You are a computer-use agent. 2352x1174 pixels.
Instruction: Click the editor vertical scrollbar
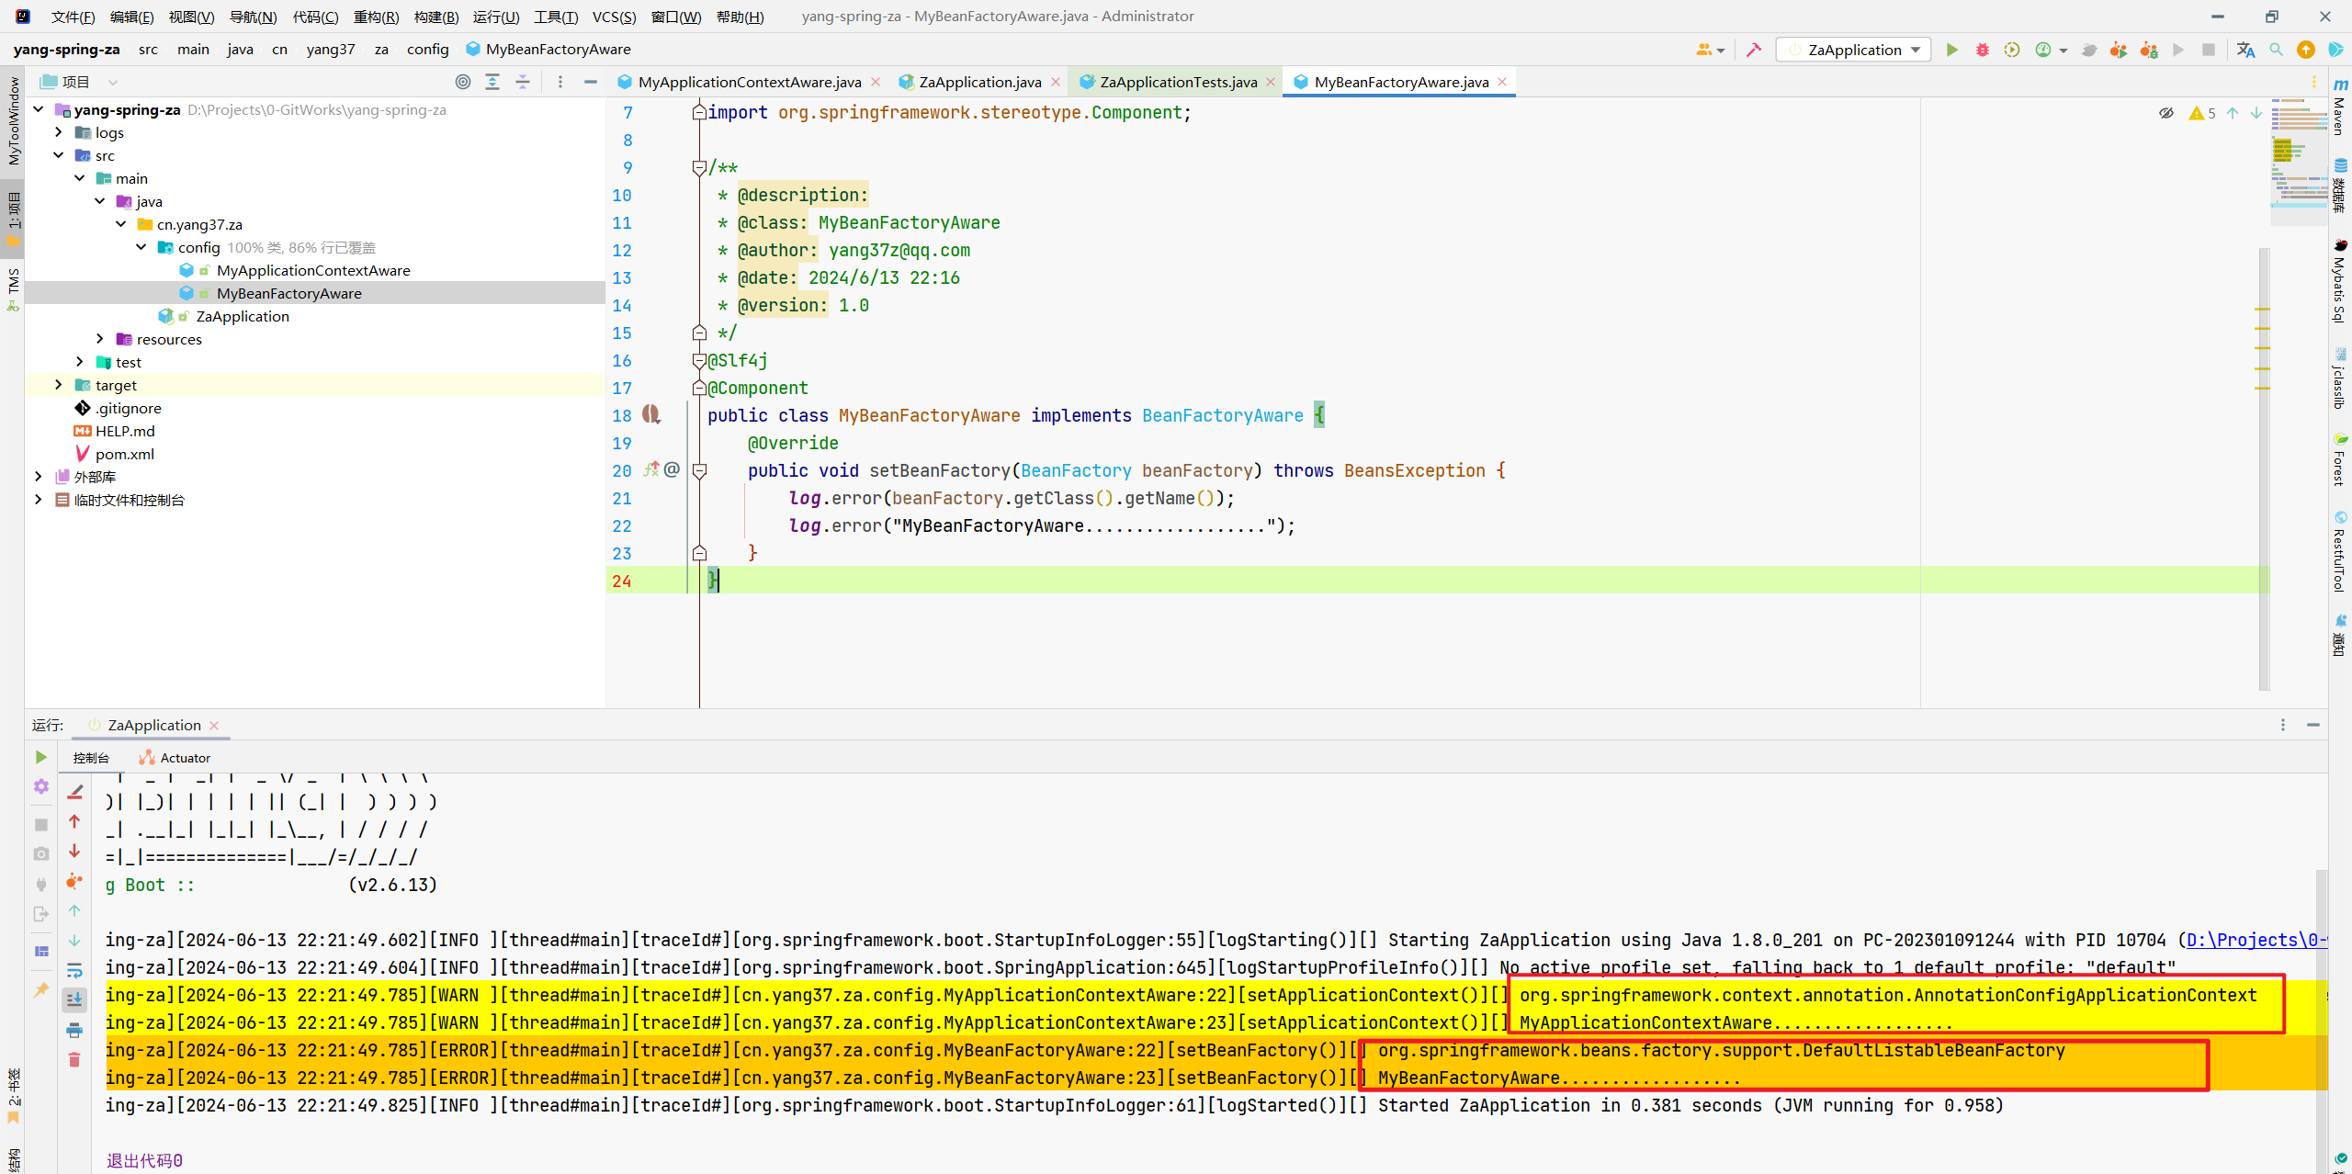coord(2263,468)
